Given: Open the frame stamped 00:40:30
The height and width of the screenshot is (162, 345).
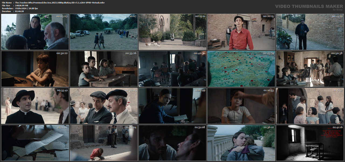Looking at the screenshot, I should tap(172, 69).
